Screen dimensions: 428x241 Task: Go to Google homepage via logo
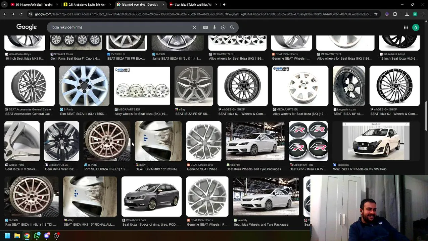click(27, 27)
